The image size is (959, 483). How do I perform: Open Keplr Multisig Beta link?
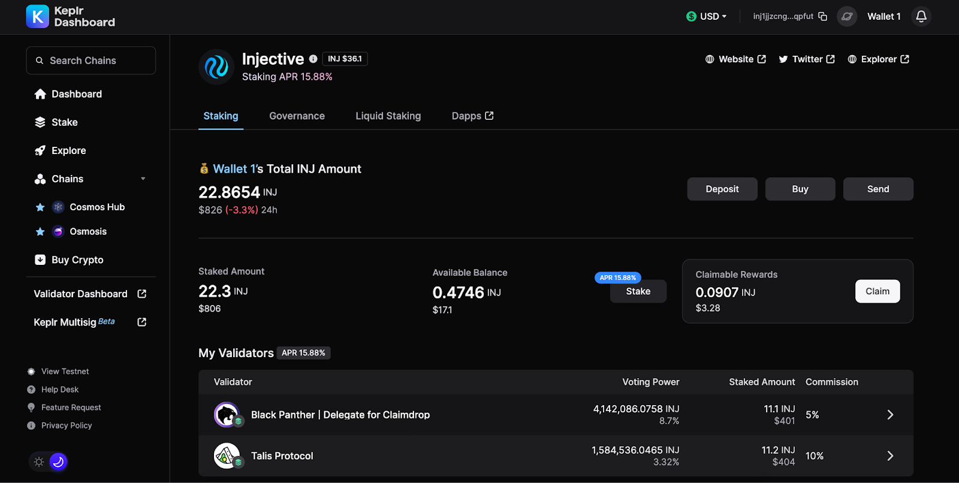91,322
